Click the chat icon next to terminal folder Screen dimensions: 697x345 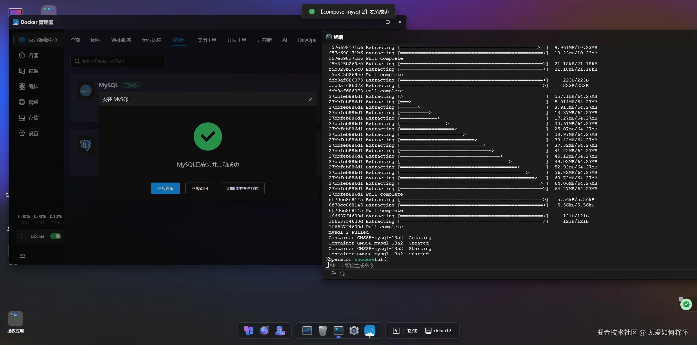point(342,274)
